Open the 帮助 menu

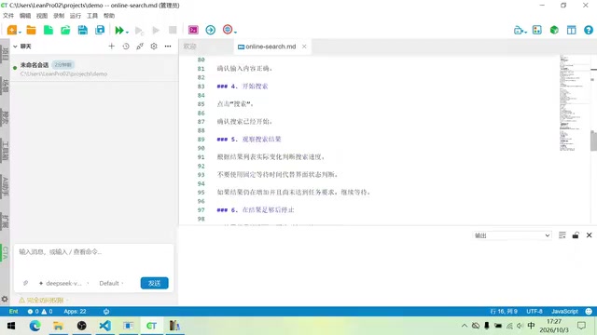[109, 16]
